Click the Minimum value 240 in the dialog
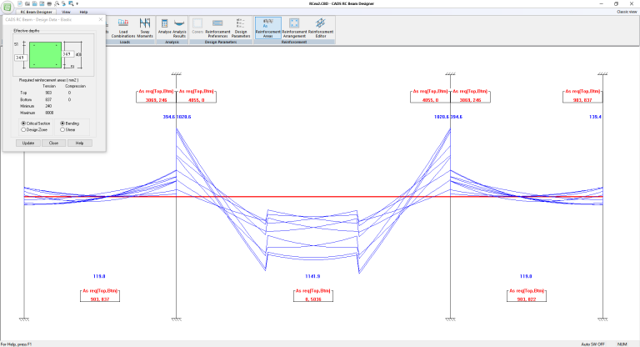 [x=48, y=106]
